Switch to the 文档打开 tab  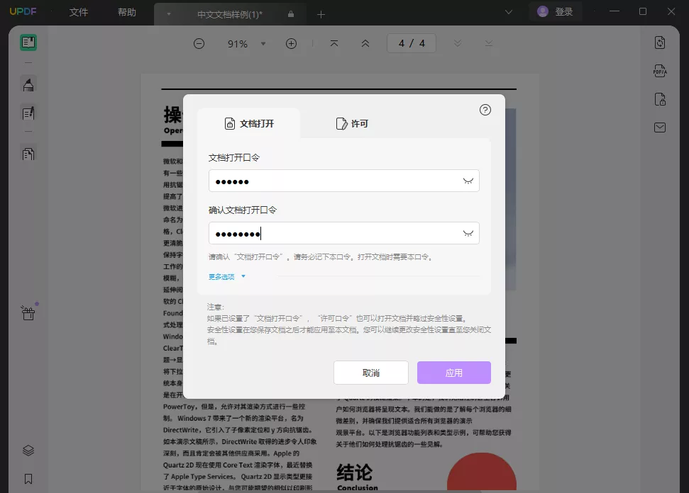click(x=249, y=124)
